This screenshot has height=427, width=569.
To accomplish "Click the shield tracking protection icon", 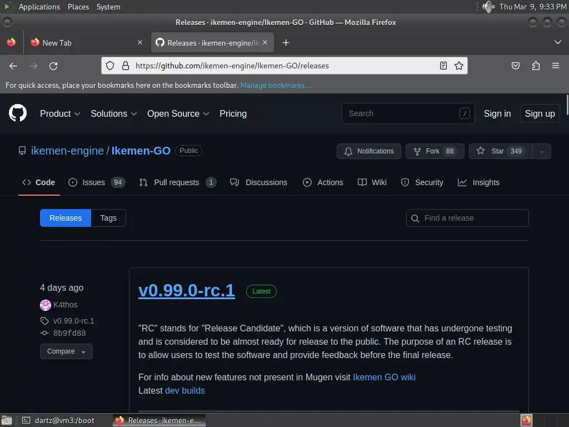I will coord(110,66).
